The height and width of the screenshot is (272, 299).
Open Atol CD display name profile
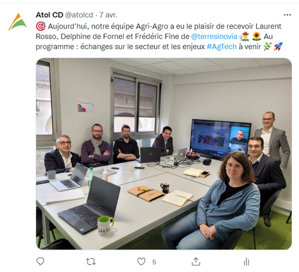click(x=50, y=15)
